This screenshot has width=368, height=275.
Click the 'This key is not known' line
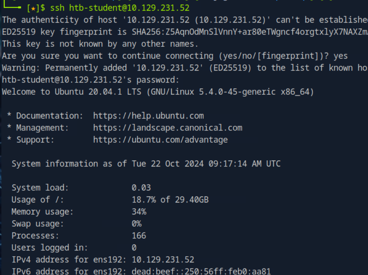click(100, 44)
